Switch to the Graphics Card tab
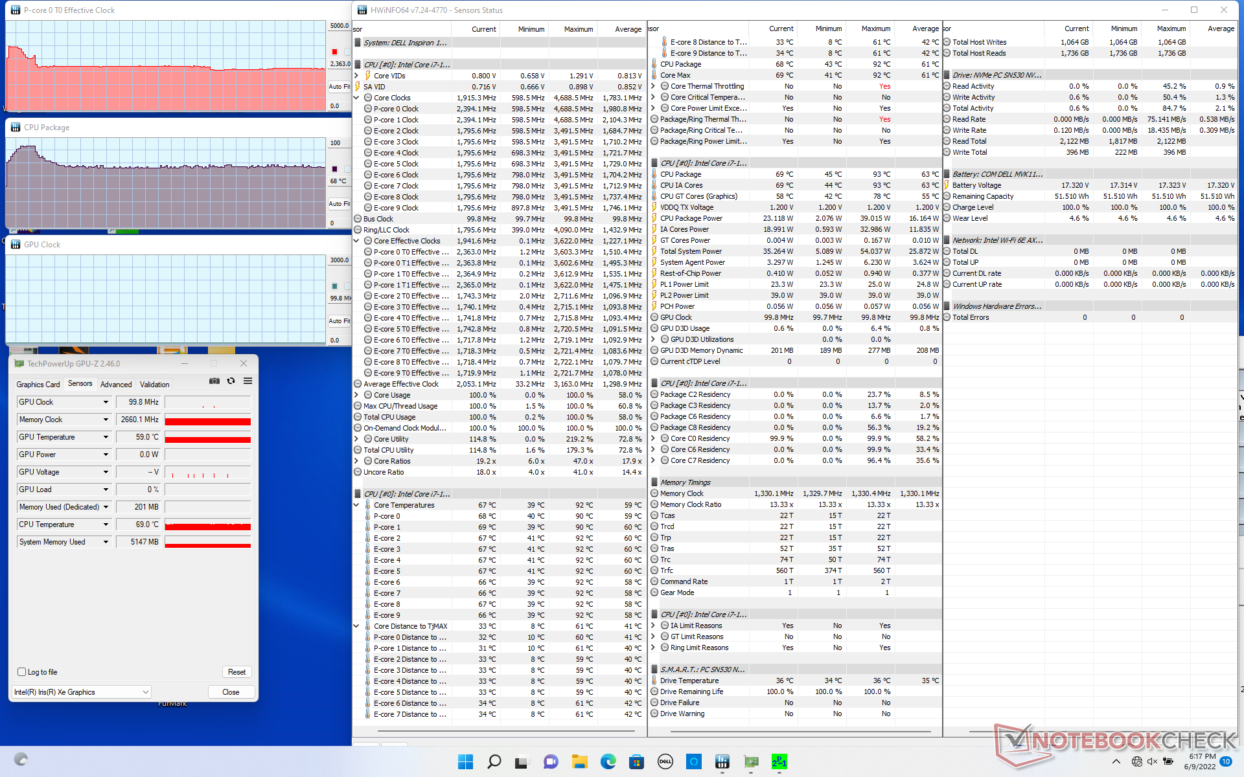 (x=38, y=384)
